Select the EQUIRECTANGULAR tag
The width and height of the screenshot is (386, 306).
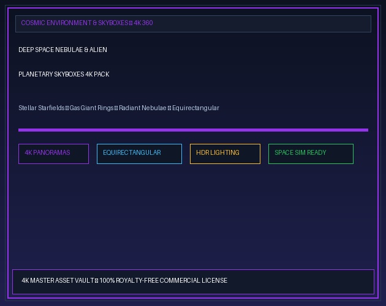click(x=139, y=154)
